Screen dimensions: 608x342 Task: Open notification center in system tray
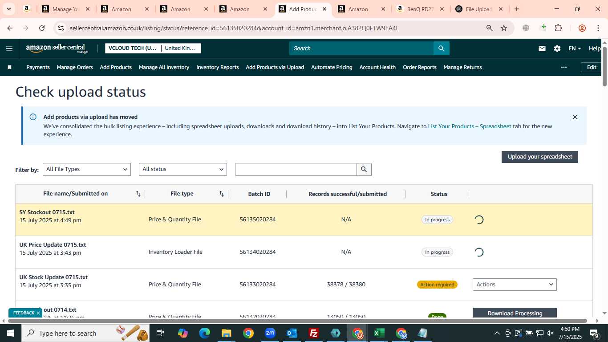pos(594,333)
